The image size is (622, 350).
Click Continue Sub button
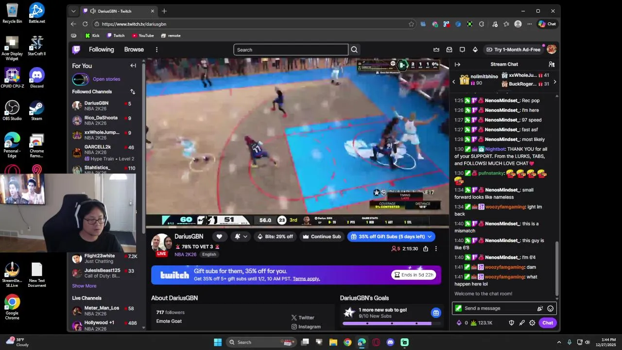tap(321, 237)
